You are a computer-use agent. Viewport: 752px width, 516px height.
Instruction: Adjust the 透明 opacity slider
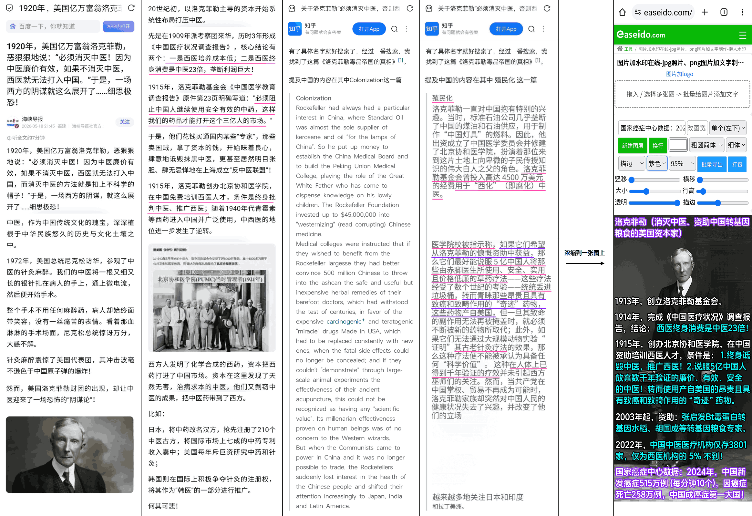point(654,203)
